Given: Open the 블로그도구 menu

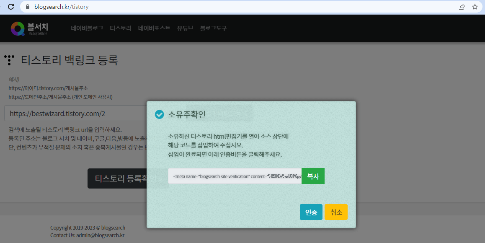Looking at the screenshot, I should click(x=213, y=28).
